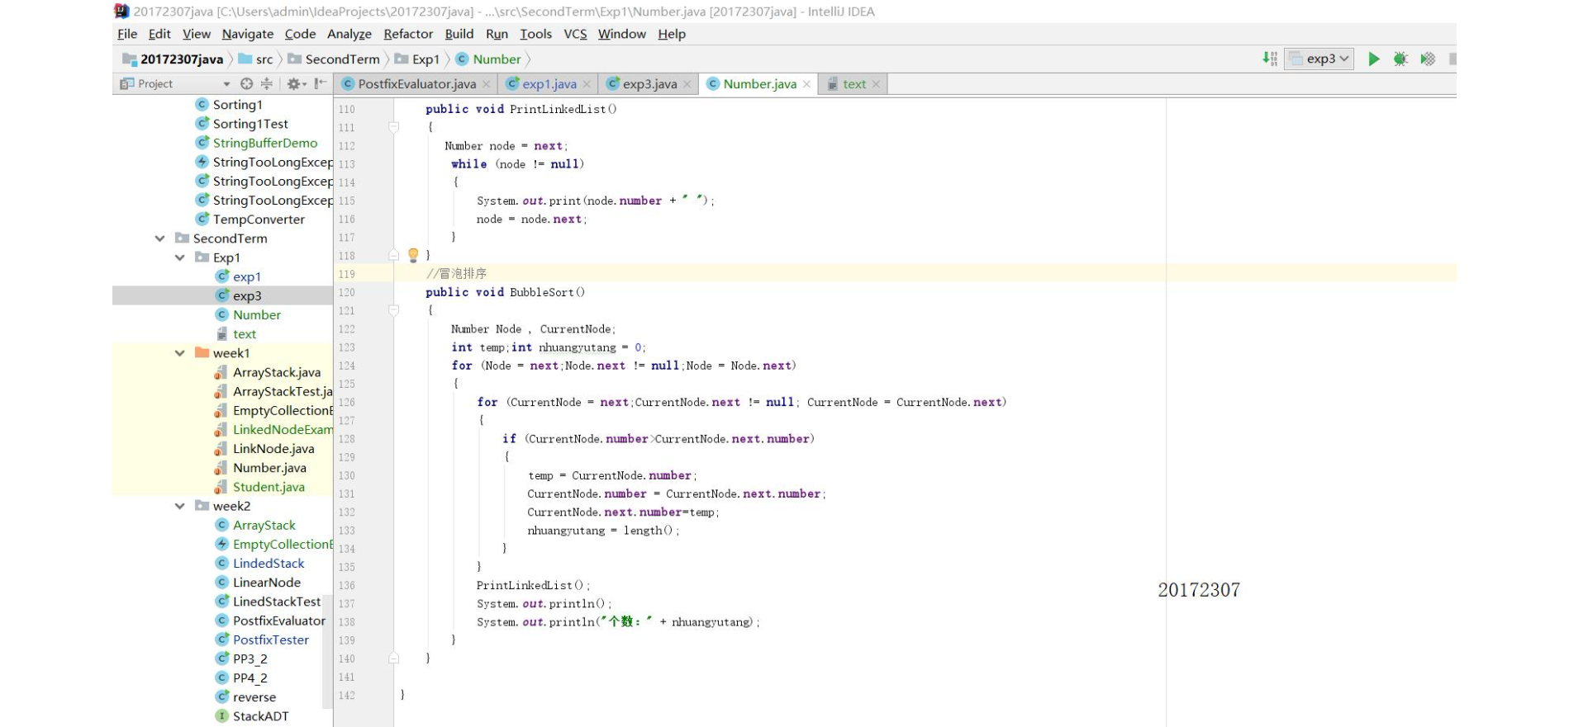
Task: Click the Number breadcrumb
Action: pos(488,59)
